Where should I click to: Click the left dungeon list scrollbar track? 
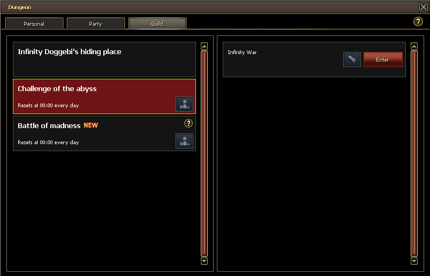click(205, 153)
